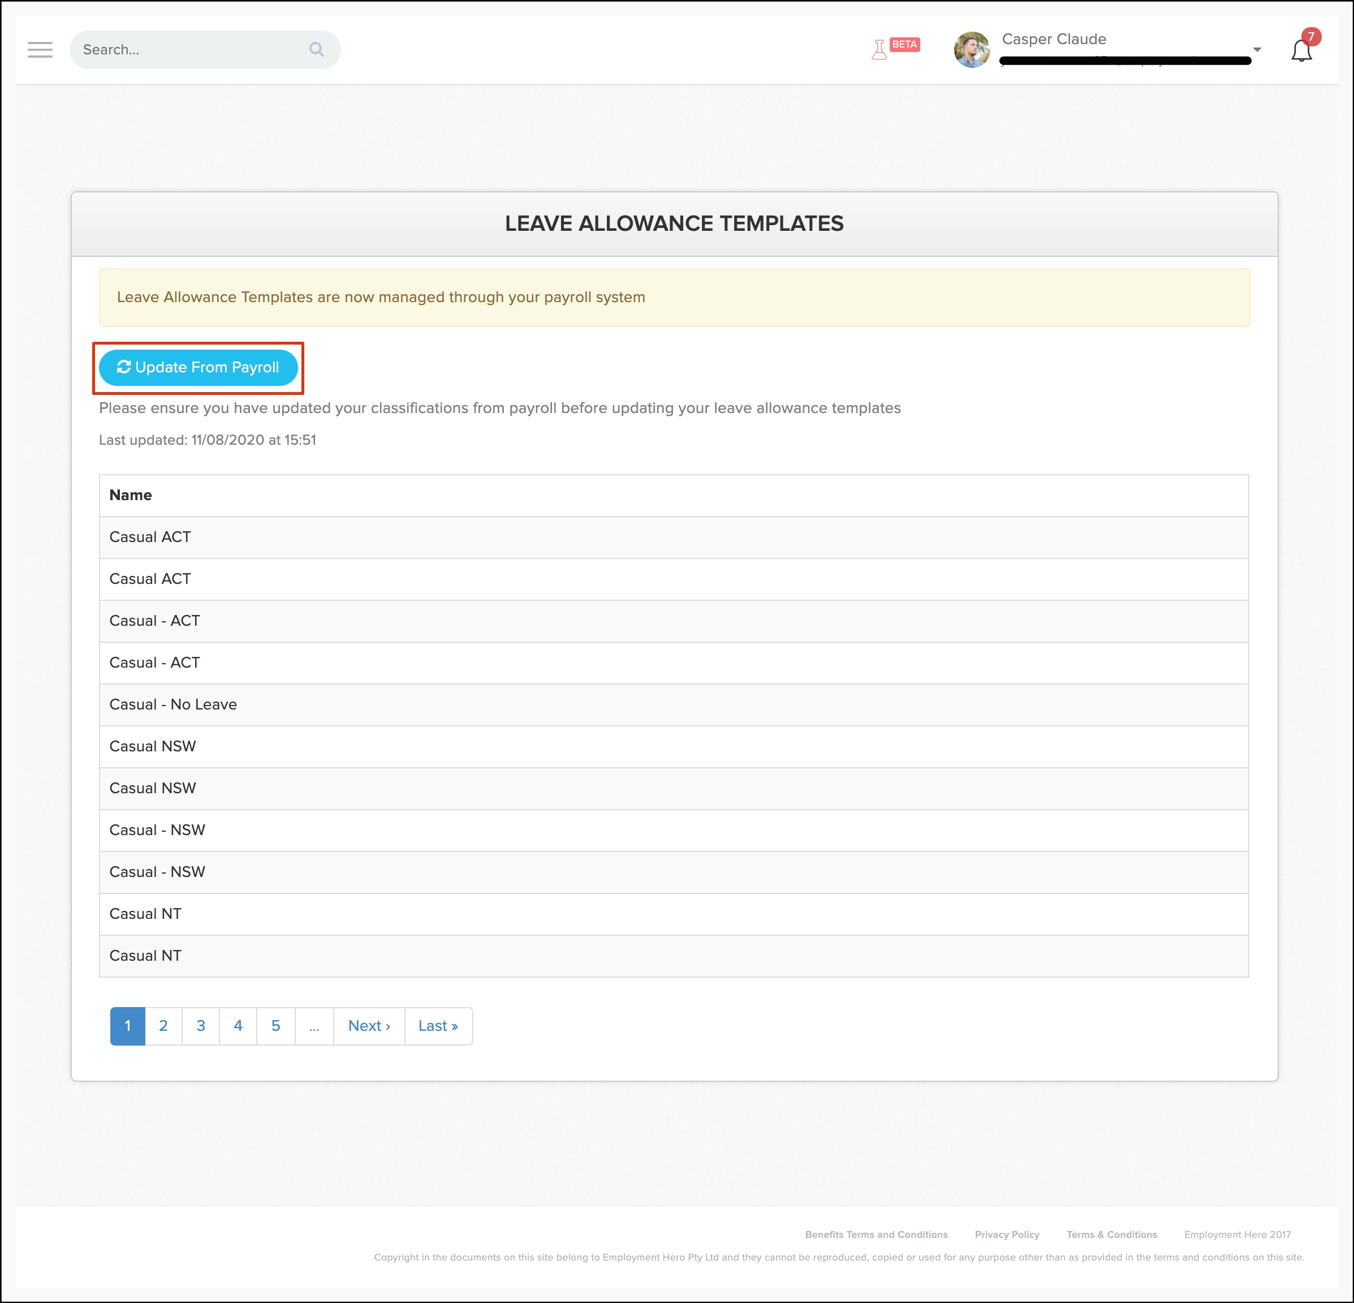Open the hamburger navigation menu
1354x1303 pixels.
coord(40,50)
